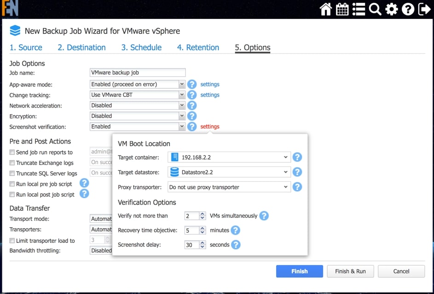This screenshot has width=434, height=294.
Task: Open the settings gear icon
Action: point(392,9)
